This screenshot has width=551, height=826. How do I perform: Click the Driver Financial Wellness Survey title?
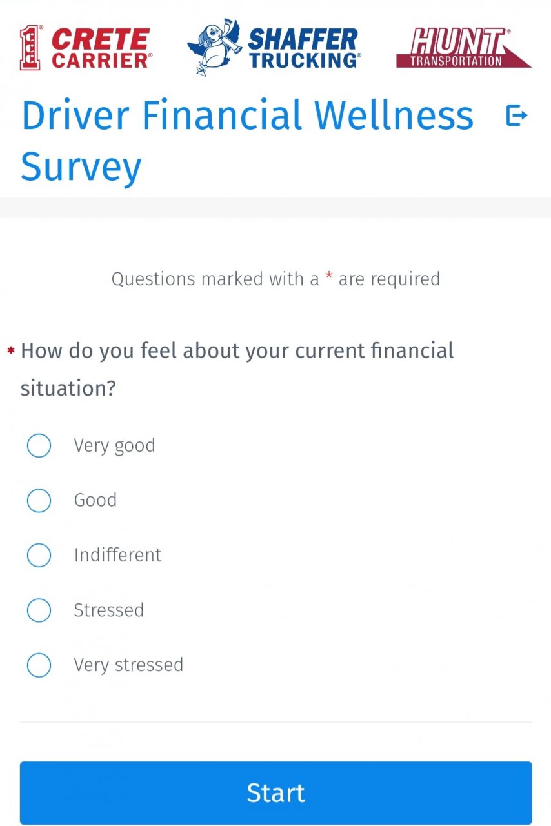coord(247,141)
